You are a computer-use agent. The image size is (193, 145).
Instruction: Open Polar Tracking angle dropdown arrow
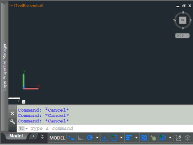click(97, 138)
